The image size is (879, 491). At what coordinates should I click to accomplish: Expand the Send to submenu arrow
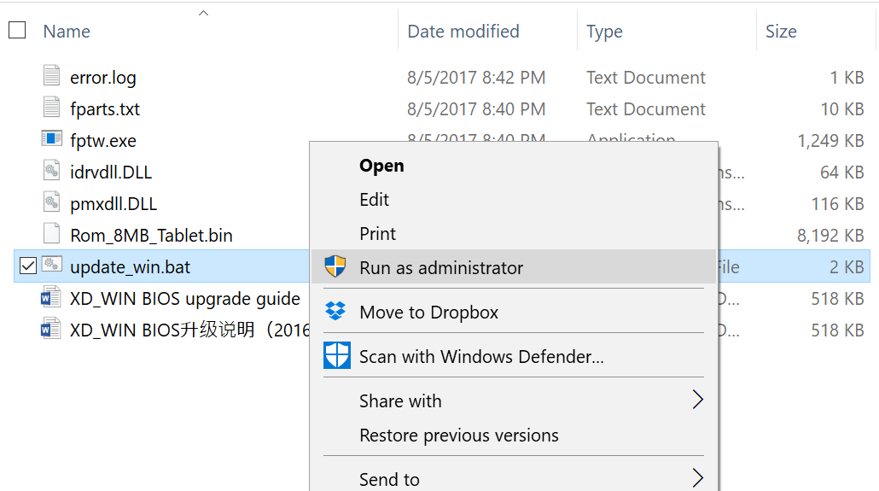697,478
